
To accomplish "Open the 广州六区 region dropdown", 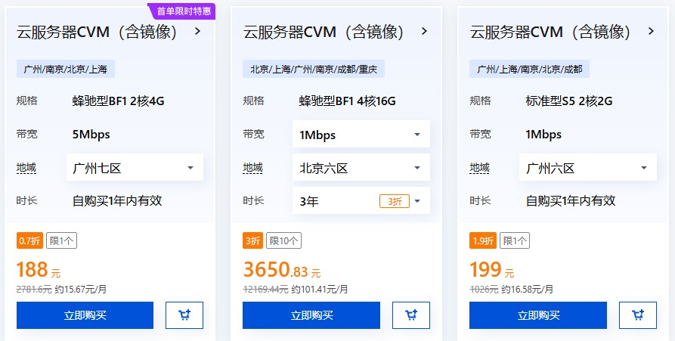I will pos(588,168).
